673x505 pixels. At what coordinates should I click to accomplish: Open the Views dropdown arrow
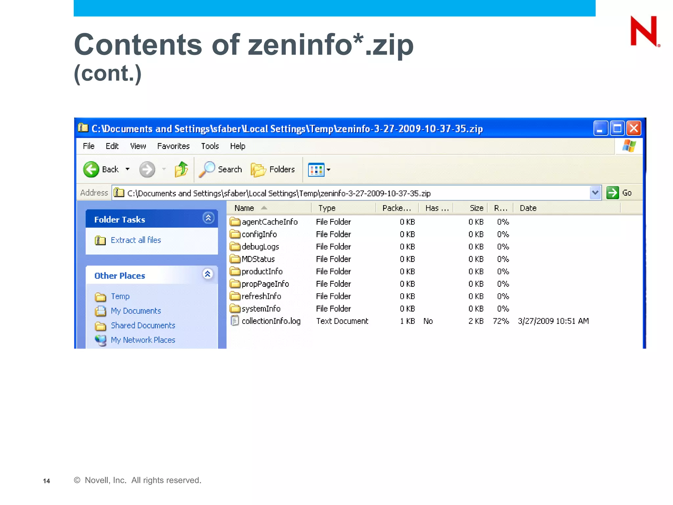click(x=328, y=170)
